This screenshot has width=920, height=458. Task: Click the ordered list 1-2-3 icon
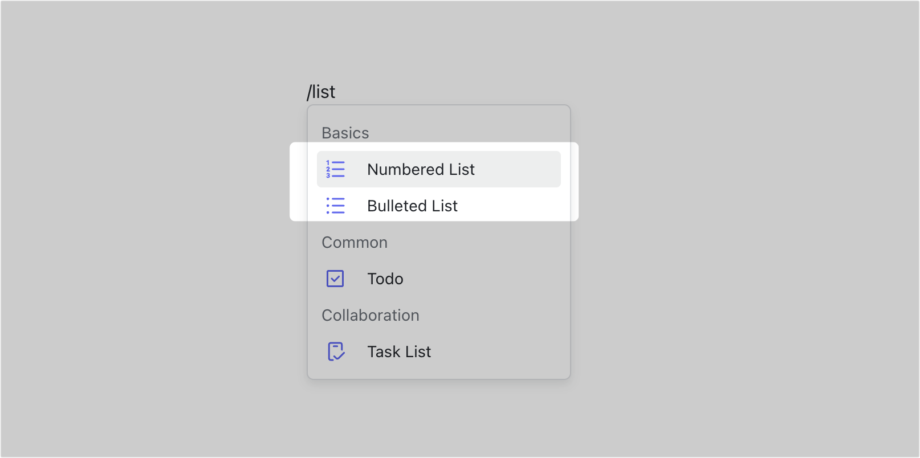335,169
